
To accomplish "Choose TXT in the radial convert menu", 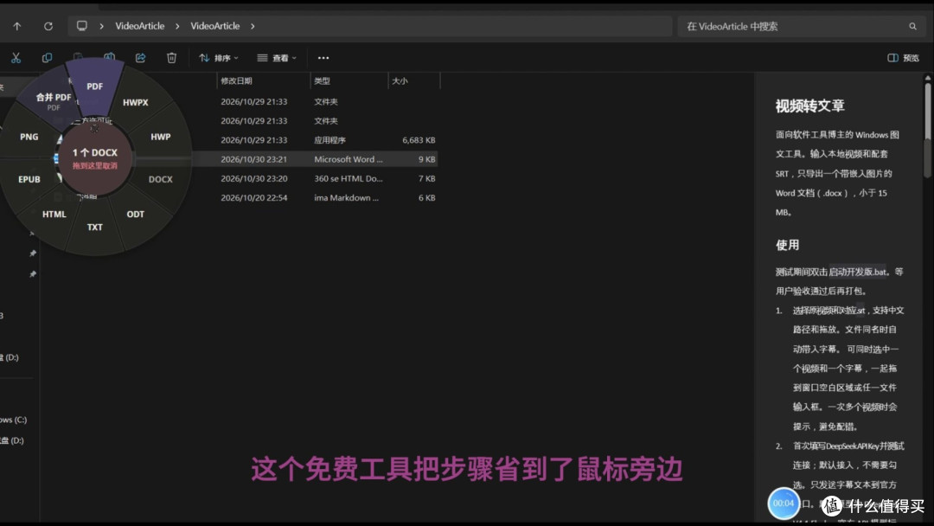I will pyautogui.click(x=95, y=227).
